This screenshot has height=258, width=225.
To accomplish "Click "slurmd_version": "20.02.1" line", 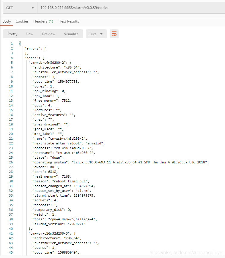I will [x=59, y=224].
